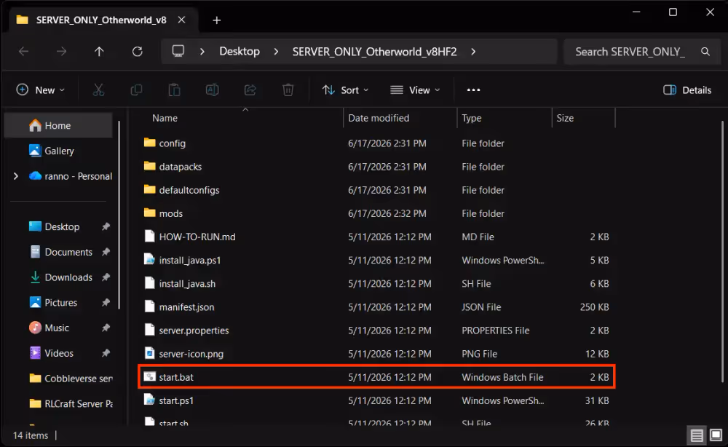
Task: Select the config folder icon
Action: pyautogui.click(x=149, y=143)
